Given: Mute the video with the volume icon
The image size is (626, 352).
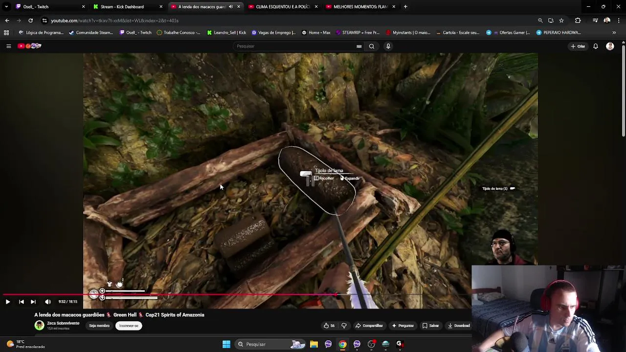Looking at the screenshot, I should 48,302.
